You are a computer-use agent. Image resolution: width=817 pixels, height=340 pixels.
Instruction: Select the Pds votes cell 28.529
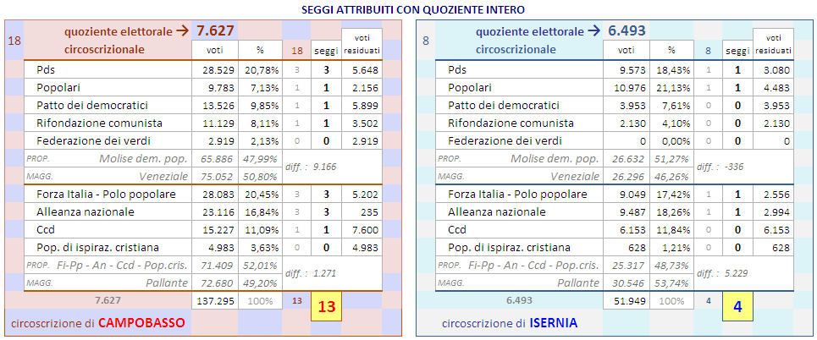(214, 70)
